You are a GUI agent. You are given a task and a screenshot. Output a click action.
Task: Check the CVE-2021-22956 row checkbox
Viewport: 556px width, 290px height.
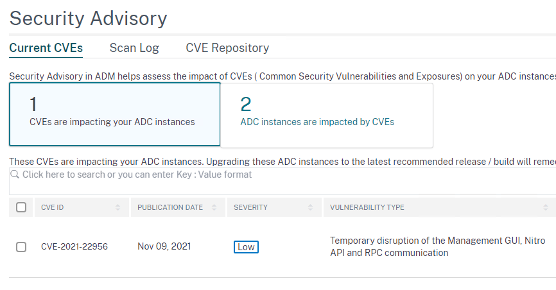click(21, 247)
